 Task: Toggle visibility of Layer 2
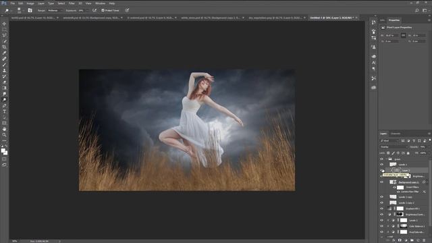pyautogui.click(x=381, y=171)
